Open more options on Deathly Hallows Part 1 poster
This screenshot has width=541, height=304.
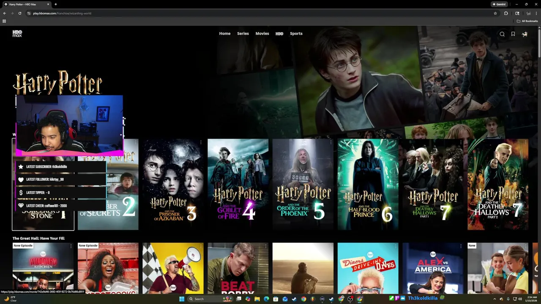[461, 143]
